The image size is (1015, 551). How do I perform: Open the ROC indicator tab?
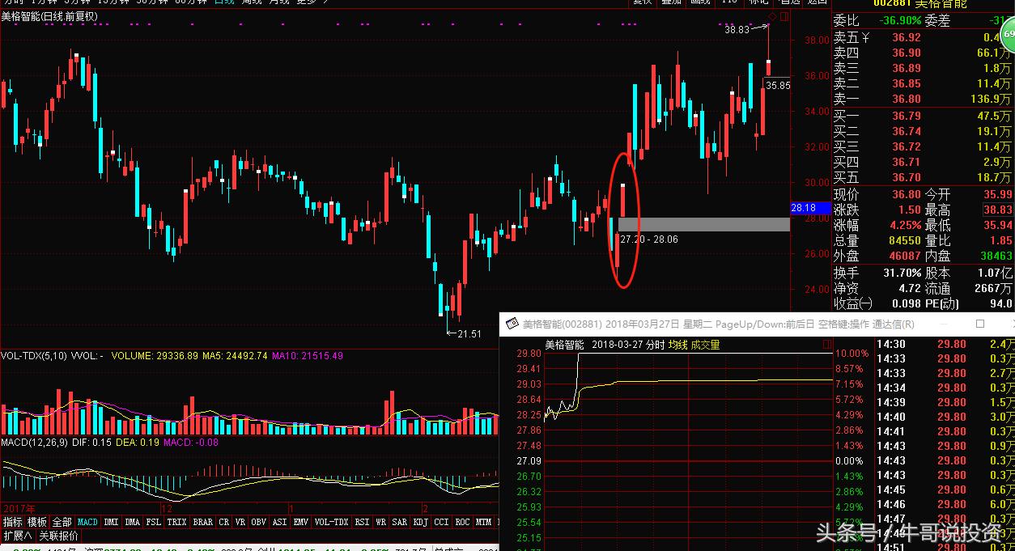click(x=462, y=522)
